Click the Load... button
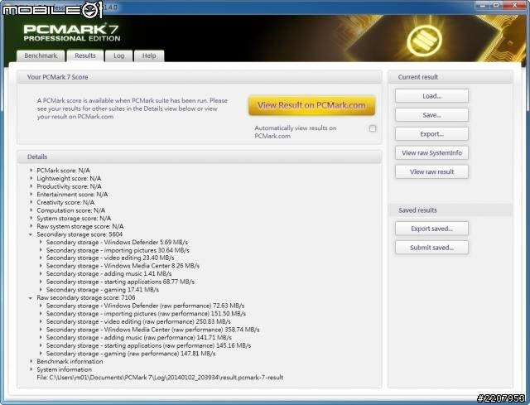This screenshot has width=530, height=405. point(431,96)
